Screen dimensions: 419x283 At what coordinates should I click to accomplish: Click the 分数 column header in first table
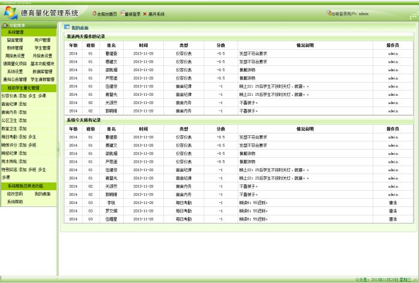click(221, 45)
